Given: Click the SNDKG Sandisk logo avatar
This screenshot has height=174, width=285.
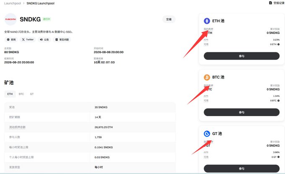Looking at the screenshot, I should (x=10, y=19).
